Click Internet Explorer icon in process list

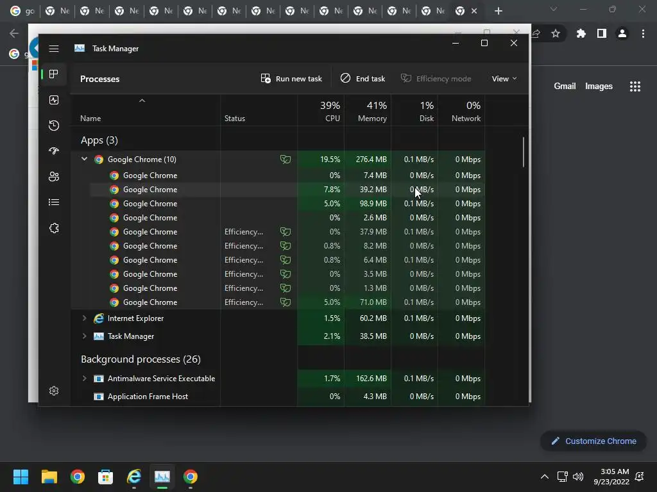coord(98,318)
